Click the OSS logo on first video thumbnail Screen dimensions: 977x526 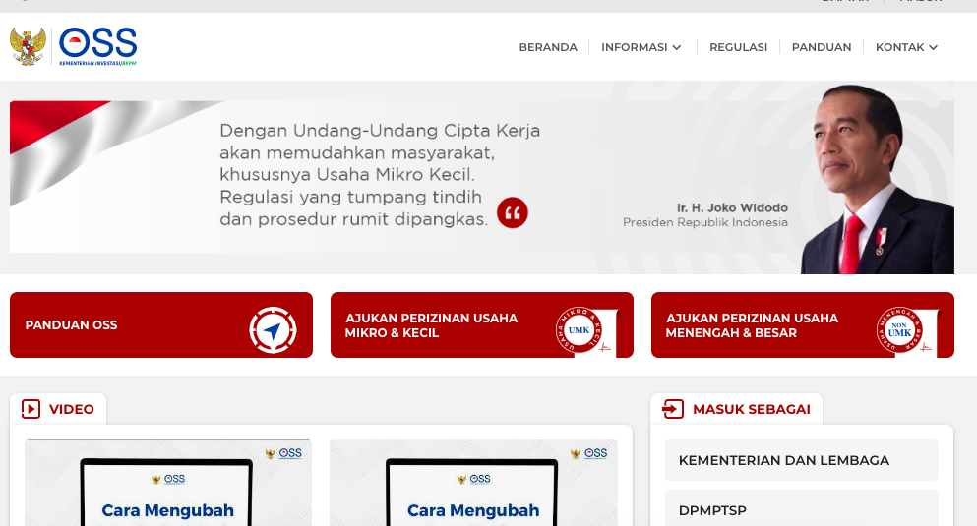(283, 453)
